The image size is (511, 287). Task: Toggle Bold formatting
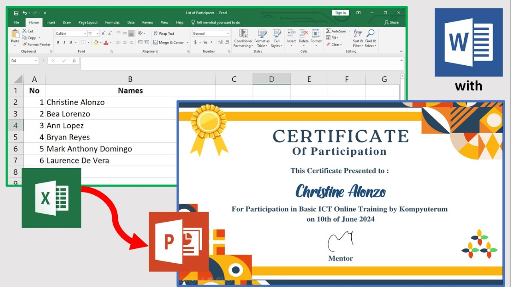[x=58, y=42]
